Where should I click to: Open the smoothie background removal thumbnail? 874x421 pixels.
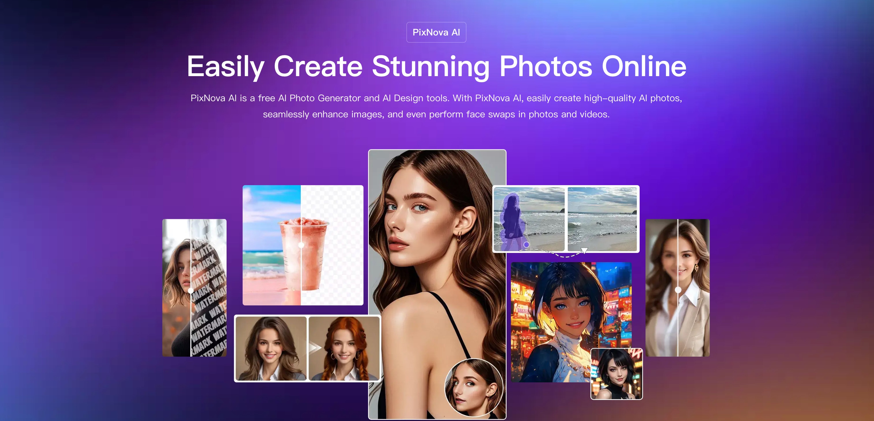303,245
